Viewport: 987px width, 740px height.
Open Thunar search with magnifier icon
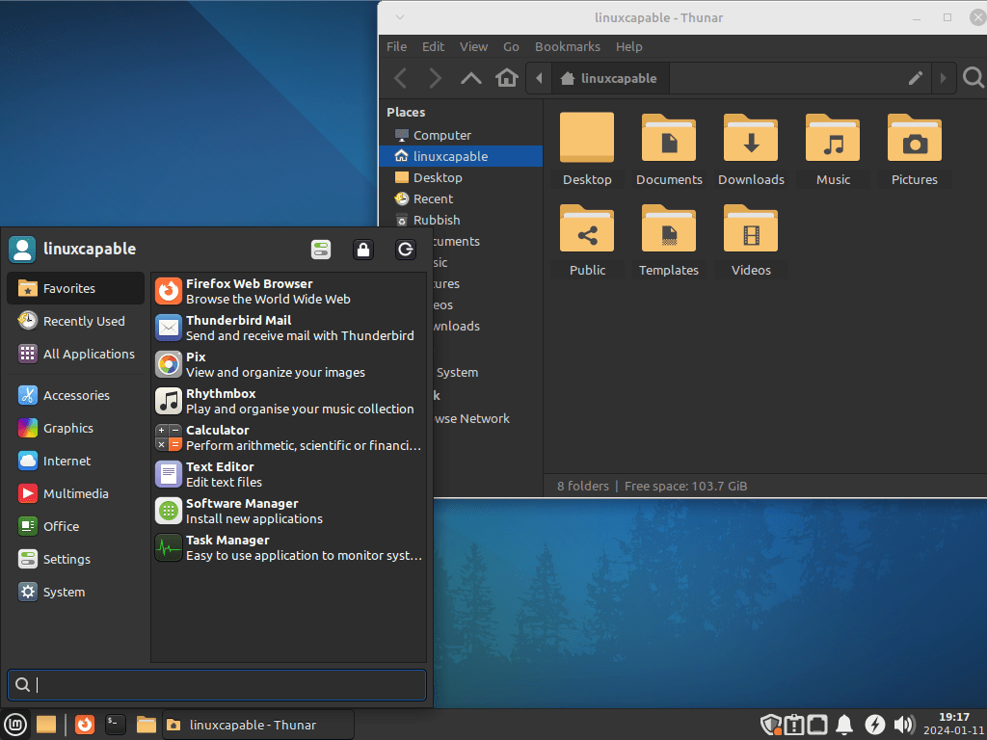click(974, 78)
